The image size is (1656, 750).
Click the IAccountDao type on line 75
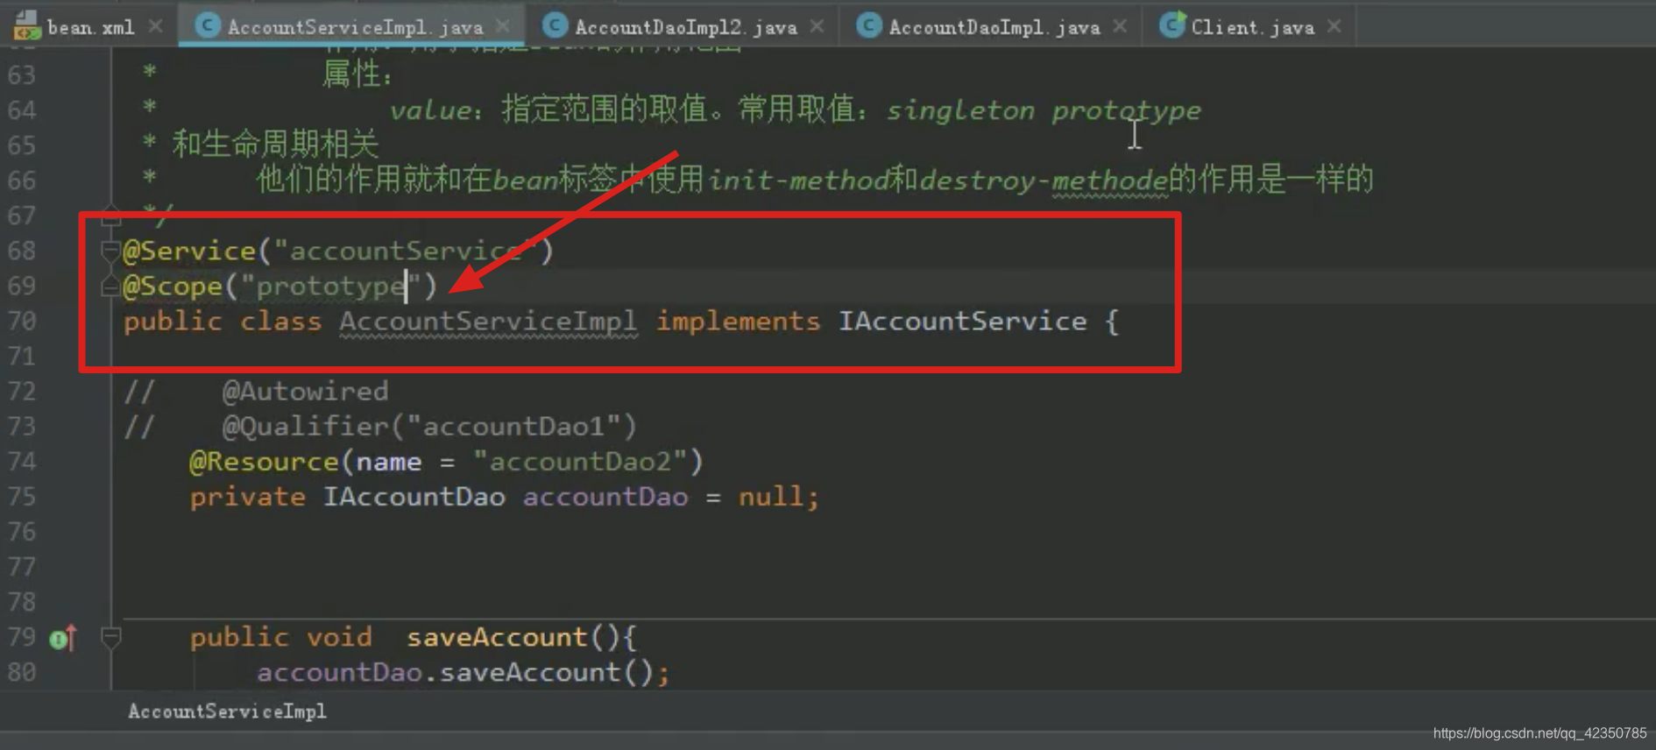point(414,497)
